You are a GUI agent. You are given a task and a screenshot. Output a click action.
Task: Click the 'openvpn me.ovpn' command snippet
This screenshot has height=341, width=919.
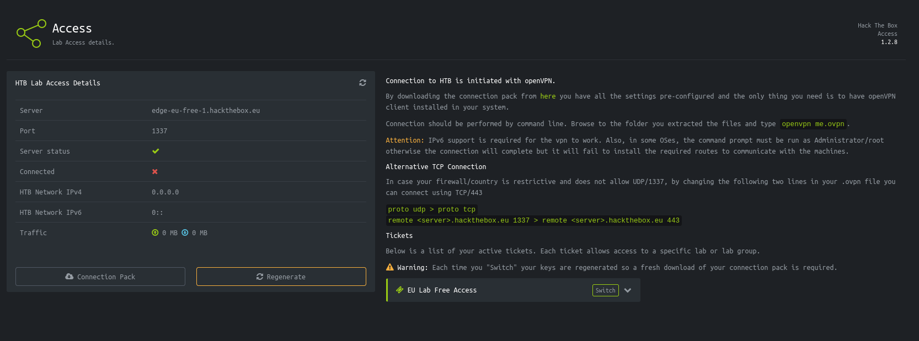(x=813, y=124)
